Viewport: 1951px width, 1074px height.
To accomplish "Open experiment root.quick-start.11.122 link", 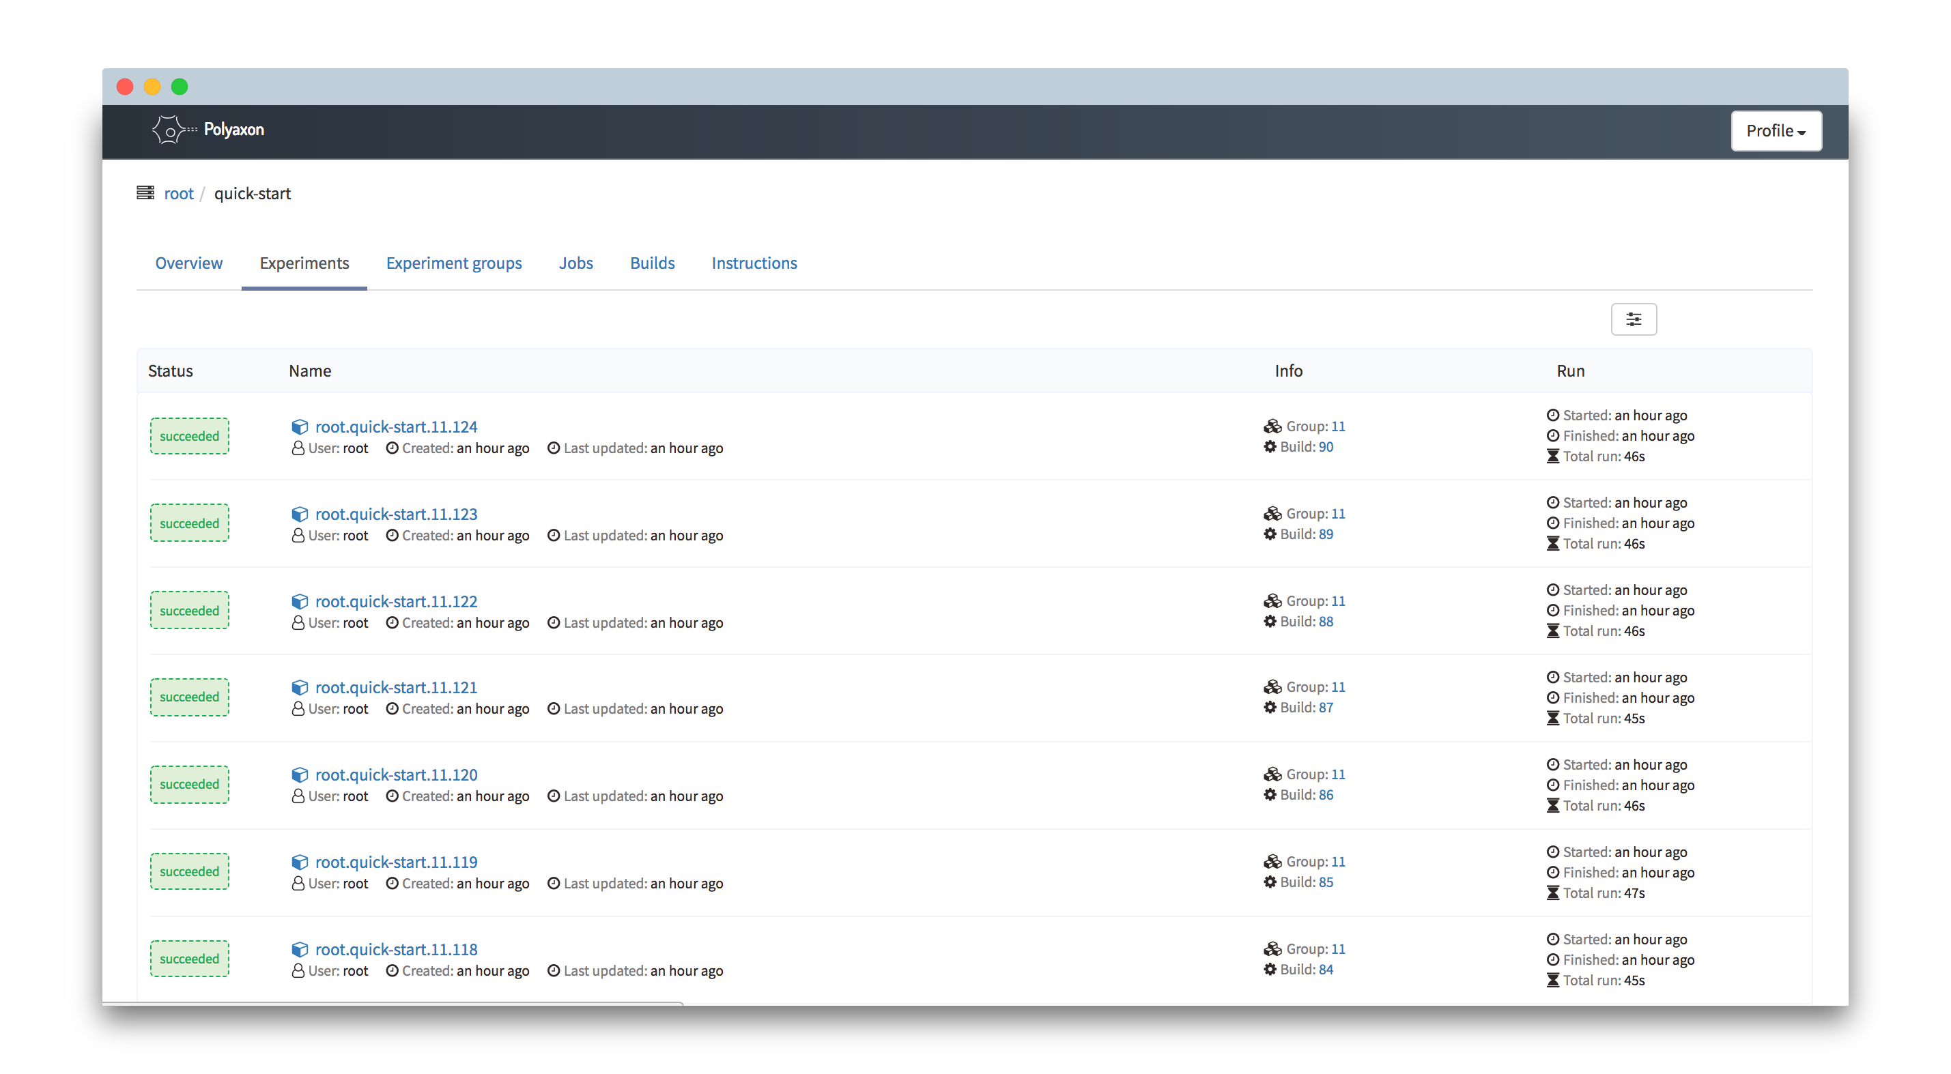I will 396,602.
